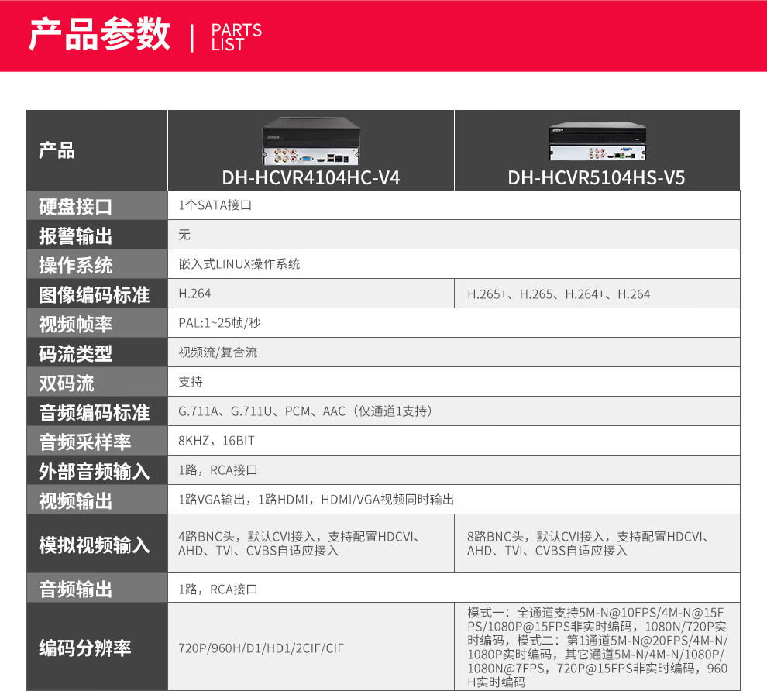
Task: Select the model name DH-HCVR4104HC-V4
Action: click(x=311, y=178)
